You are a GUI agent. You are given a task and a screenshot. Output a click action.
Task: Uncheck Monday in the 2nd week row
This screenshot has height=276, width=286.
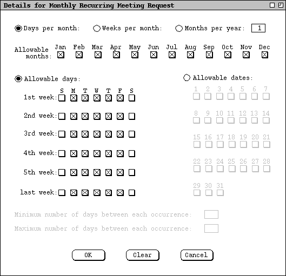coord(74,116)
